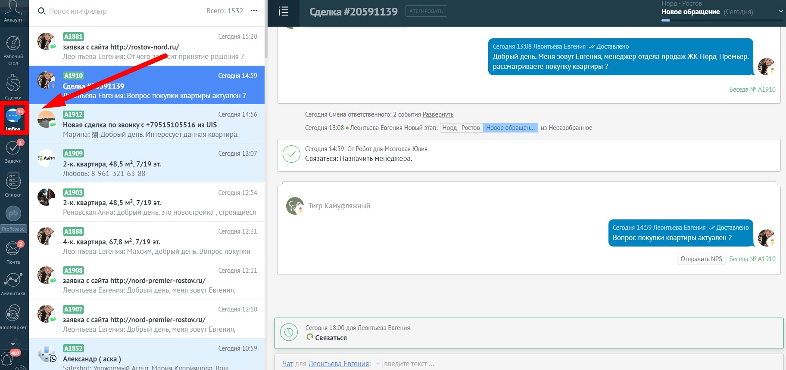Open Задачи tasks icon in sidebar

coord(13,151)
